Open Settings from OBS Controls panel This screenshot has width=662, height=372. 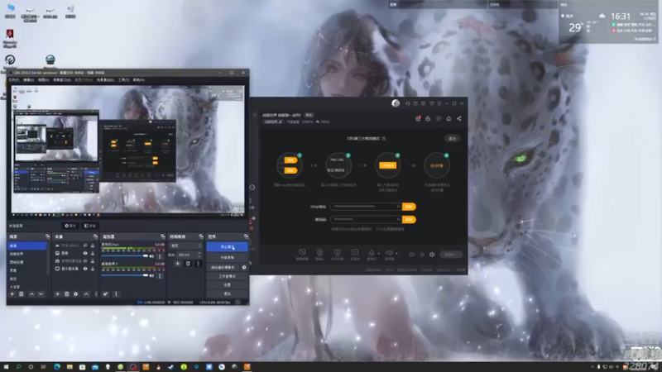coord(227,285)
